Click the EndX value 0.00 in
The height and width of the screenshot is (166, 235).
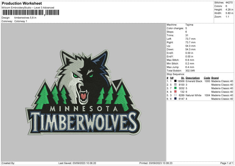pos(189,53)
